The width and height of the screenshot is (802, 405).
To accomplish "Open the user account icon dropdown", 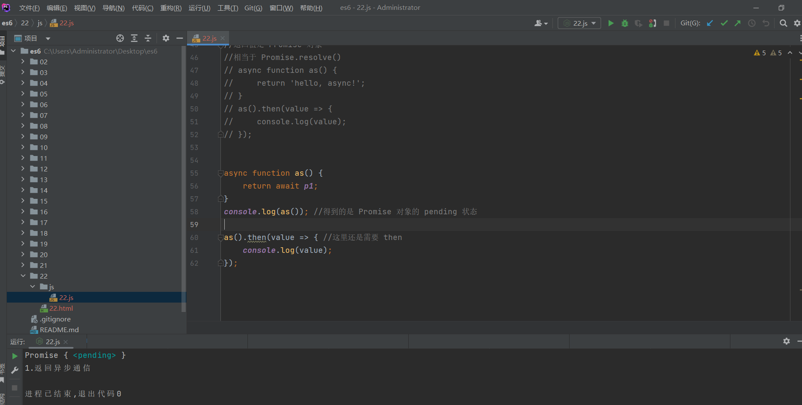I will (541, 23).
